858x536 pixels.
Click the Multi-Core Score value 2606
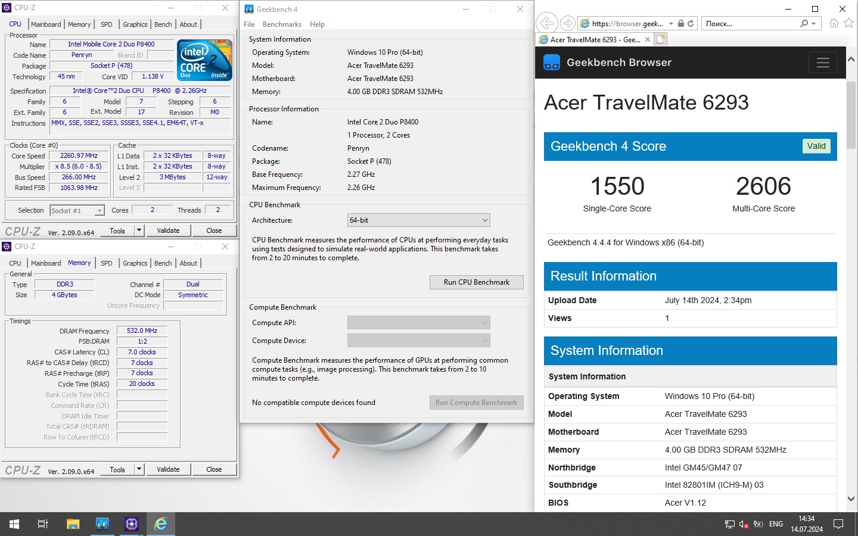763,186
